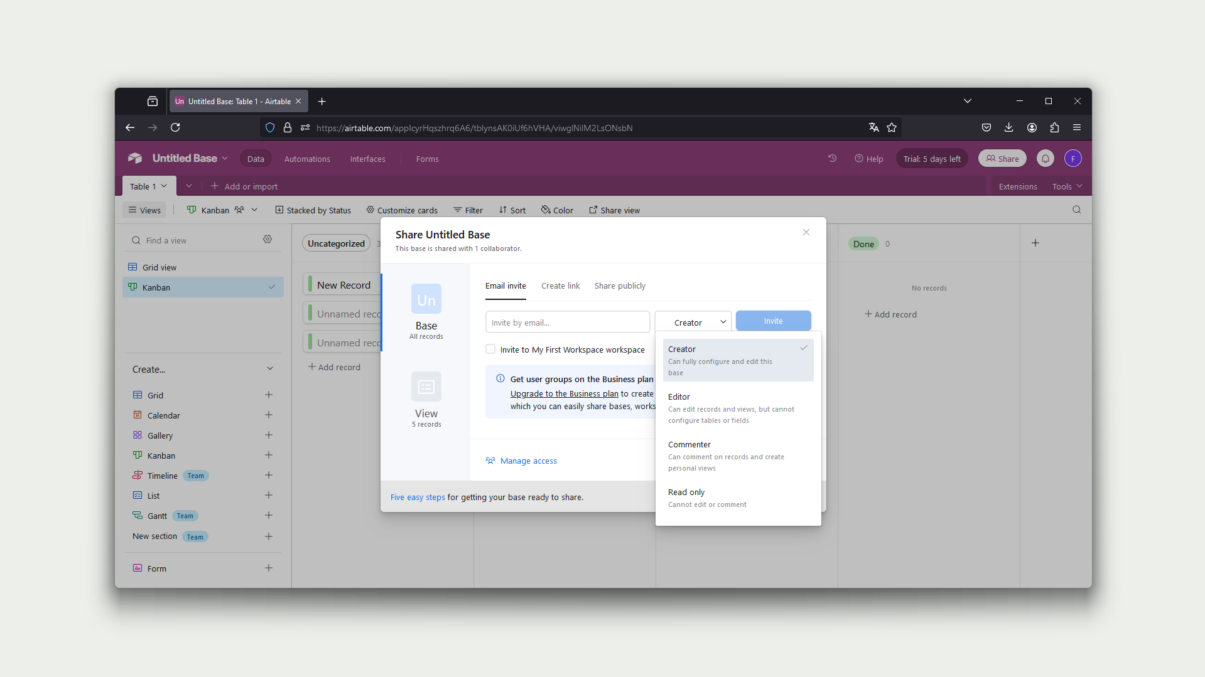Select the Base sharing scope icon

(x=426, y=299)
